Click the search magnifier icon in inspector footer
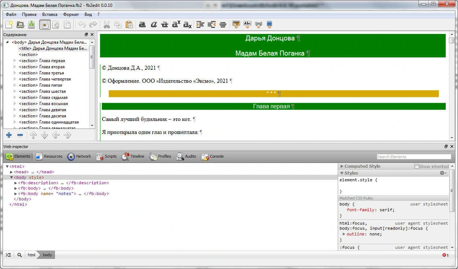Image resolution: width=458 pixels, height=269 pixels. [19, 255]
